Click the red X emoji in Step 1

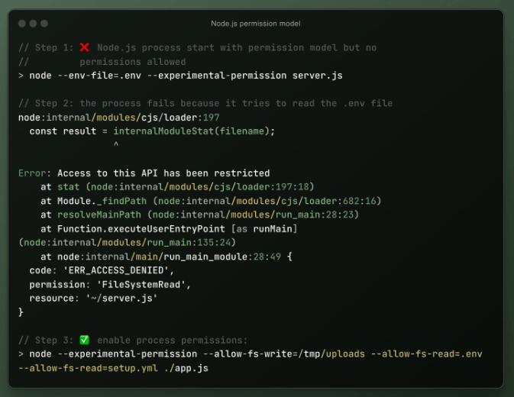coord(85,47)
